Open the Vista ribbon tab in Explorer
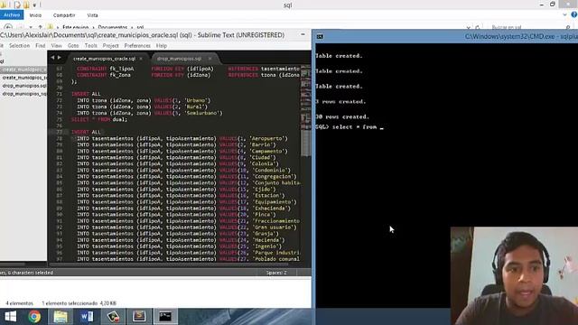578x325 pixels. (x=92, y=15)
